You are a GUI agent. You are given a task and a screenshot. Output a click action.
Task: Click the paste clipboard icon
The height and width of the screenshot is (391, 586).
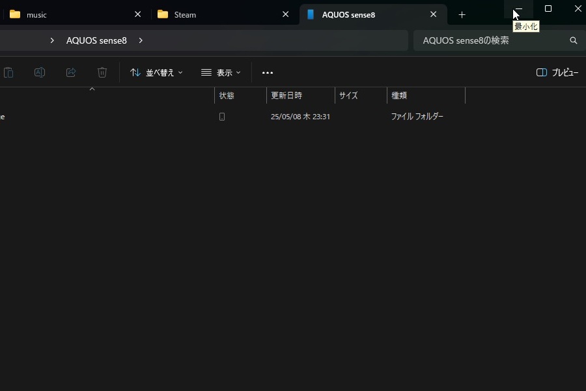(x=8, y=72)
